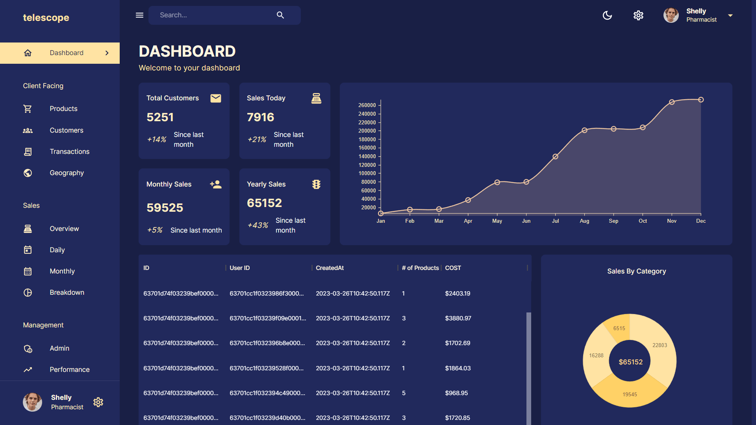Open the Products page from sidebar
Viewport: 756px width, 425px height.
63,109
